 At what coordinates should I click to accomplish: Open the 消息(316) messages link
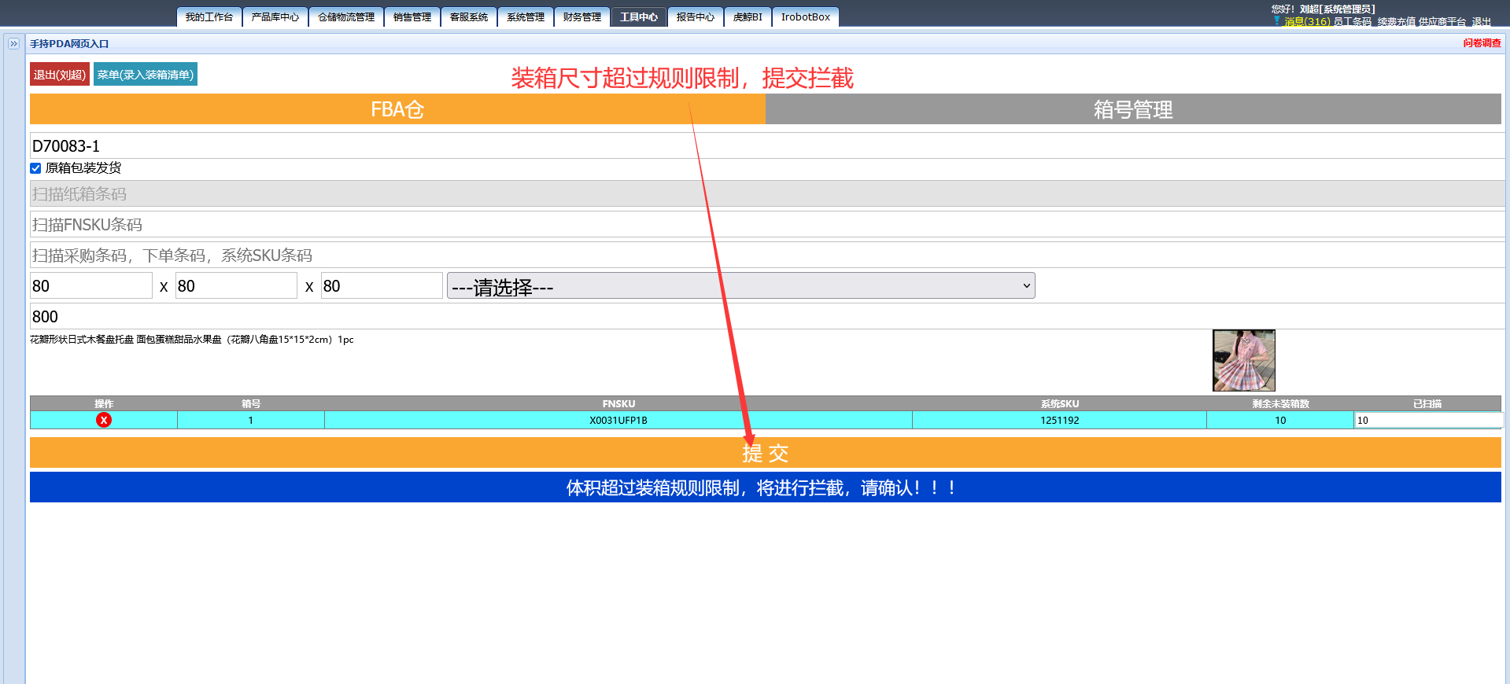point(1307,22)
